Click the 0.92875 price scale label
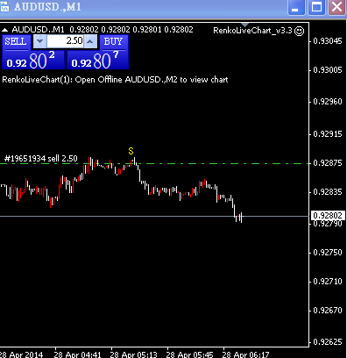347x358 pixels. pos(328,163)
